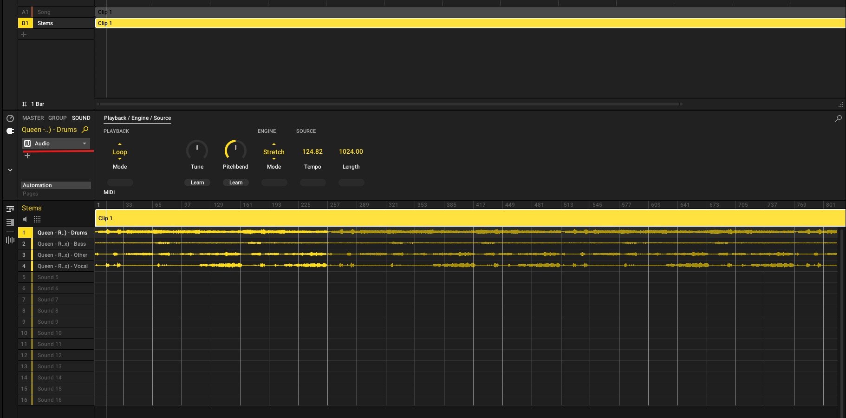Click the Tempo value 124.82
This screenshot has width=846, height=418.
click(x=312, y=151)
